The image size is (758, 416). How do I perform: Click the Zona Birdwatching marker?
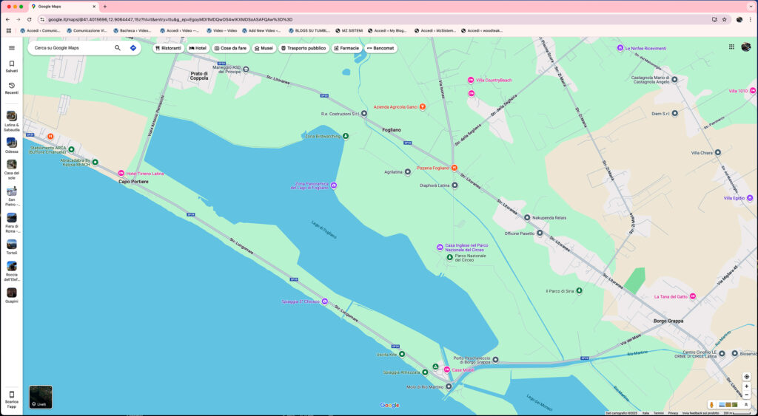pos(345,136)
